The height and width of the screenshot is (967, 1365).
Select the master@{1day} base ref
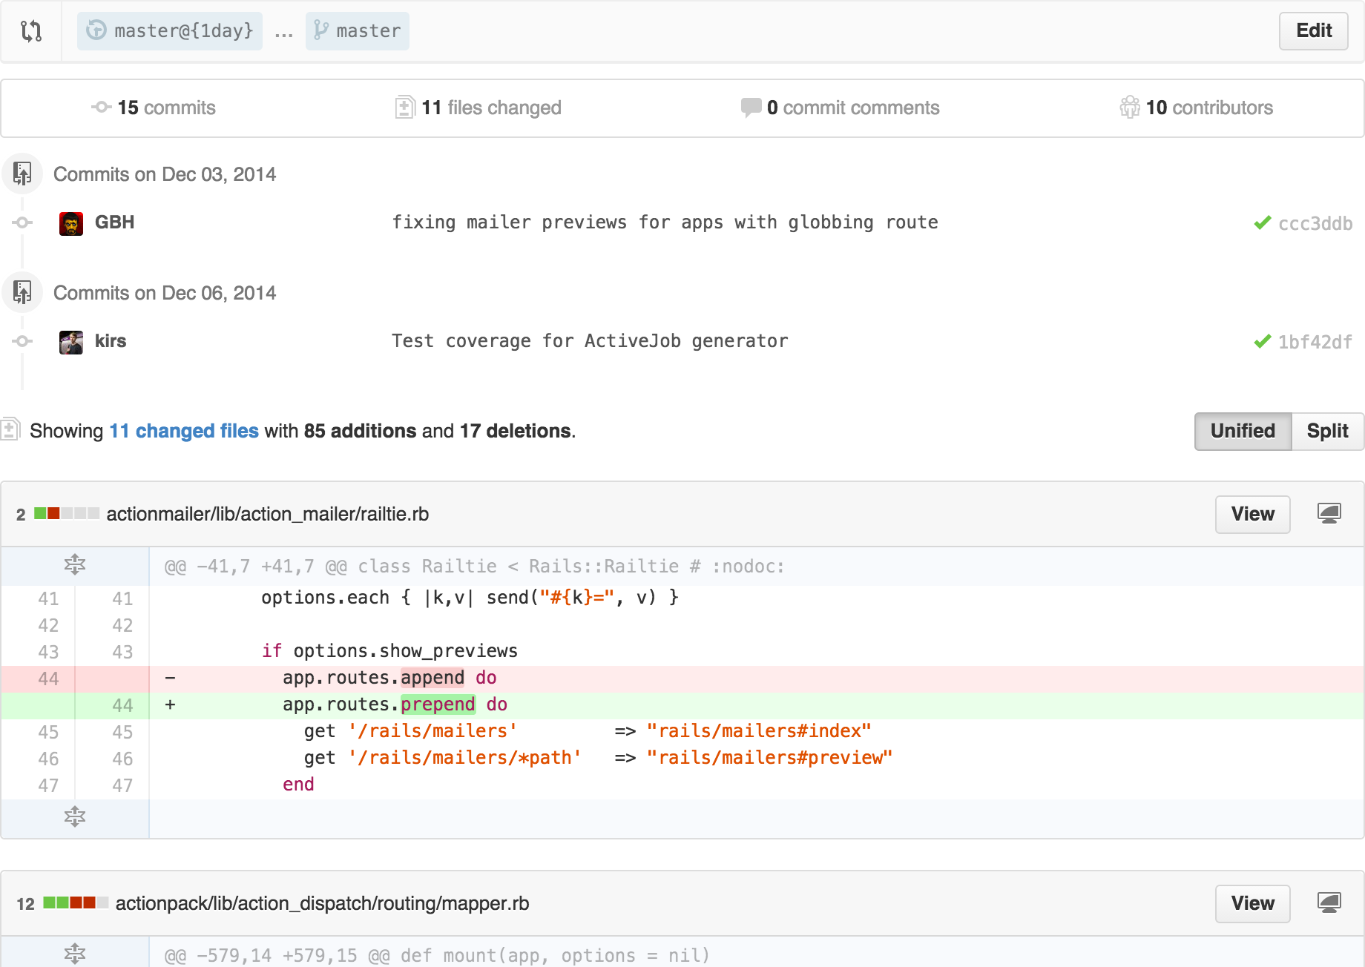pos(170,31)
